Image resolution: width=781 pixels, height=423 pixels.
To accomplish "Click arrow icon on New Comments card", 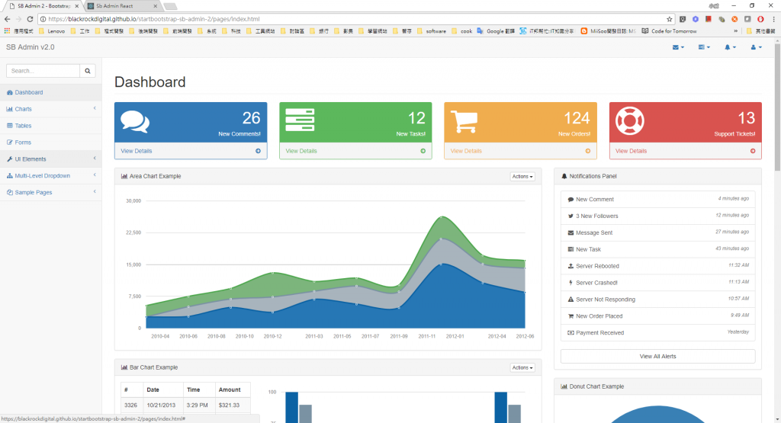I will point(258,151).
